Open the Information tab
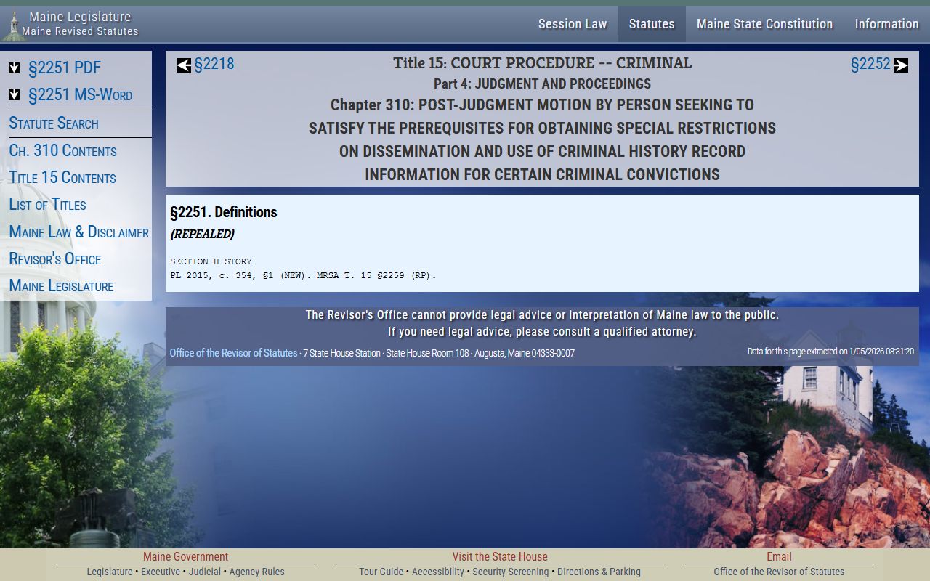The width and height of the screenshot is (930, 581). 886,24
